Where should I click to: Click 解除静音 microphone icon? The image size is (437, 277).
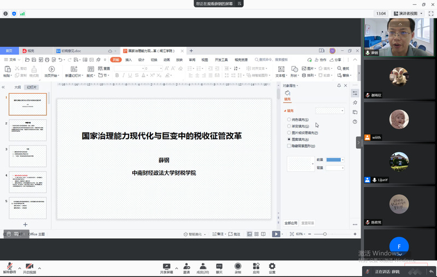(9, 266)
